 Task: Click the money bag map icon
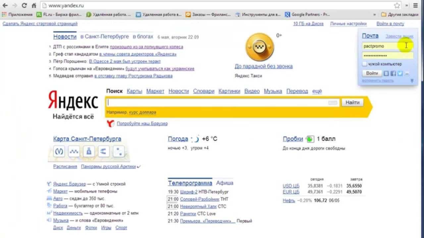[89, 151]
